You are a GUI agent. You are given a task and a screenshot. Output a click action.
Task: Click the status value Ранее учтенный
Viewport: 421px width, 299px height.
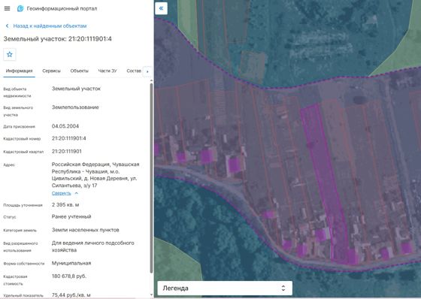click(71, 216)
